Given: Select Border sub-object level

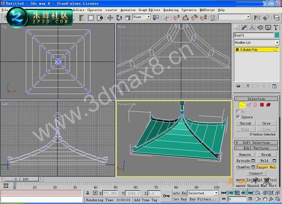Looking at the screenshot, I should click(255, 105).
